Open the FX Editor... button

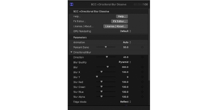[119, 21]
